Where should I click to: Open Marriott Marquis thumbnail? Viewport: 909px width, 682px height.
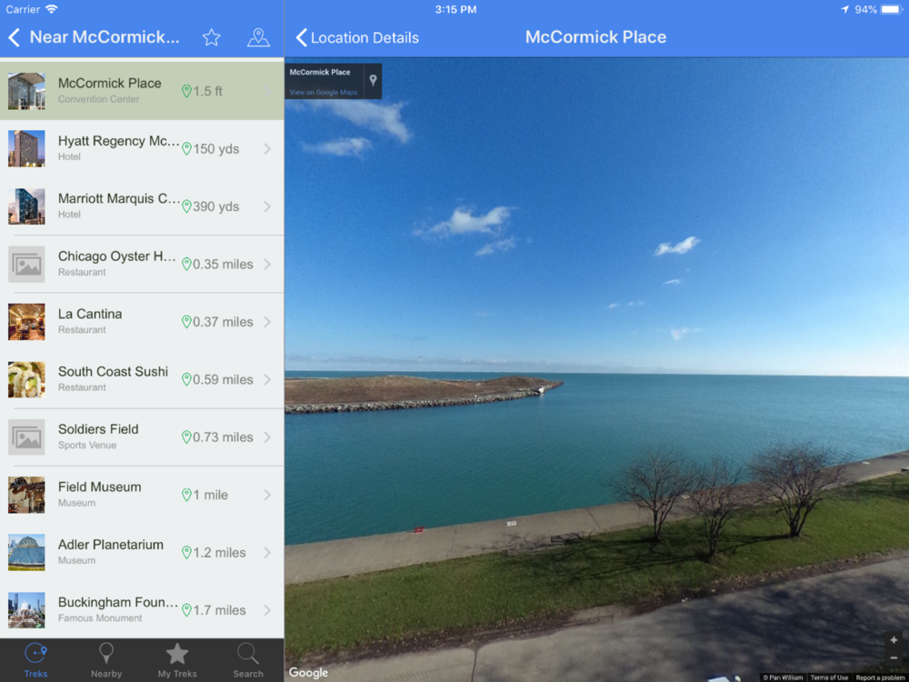coord(26,206)
